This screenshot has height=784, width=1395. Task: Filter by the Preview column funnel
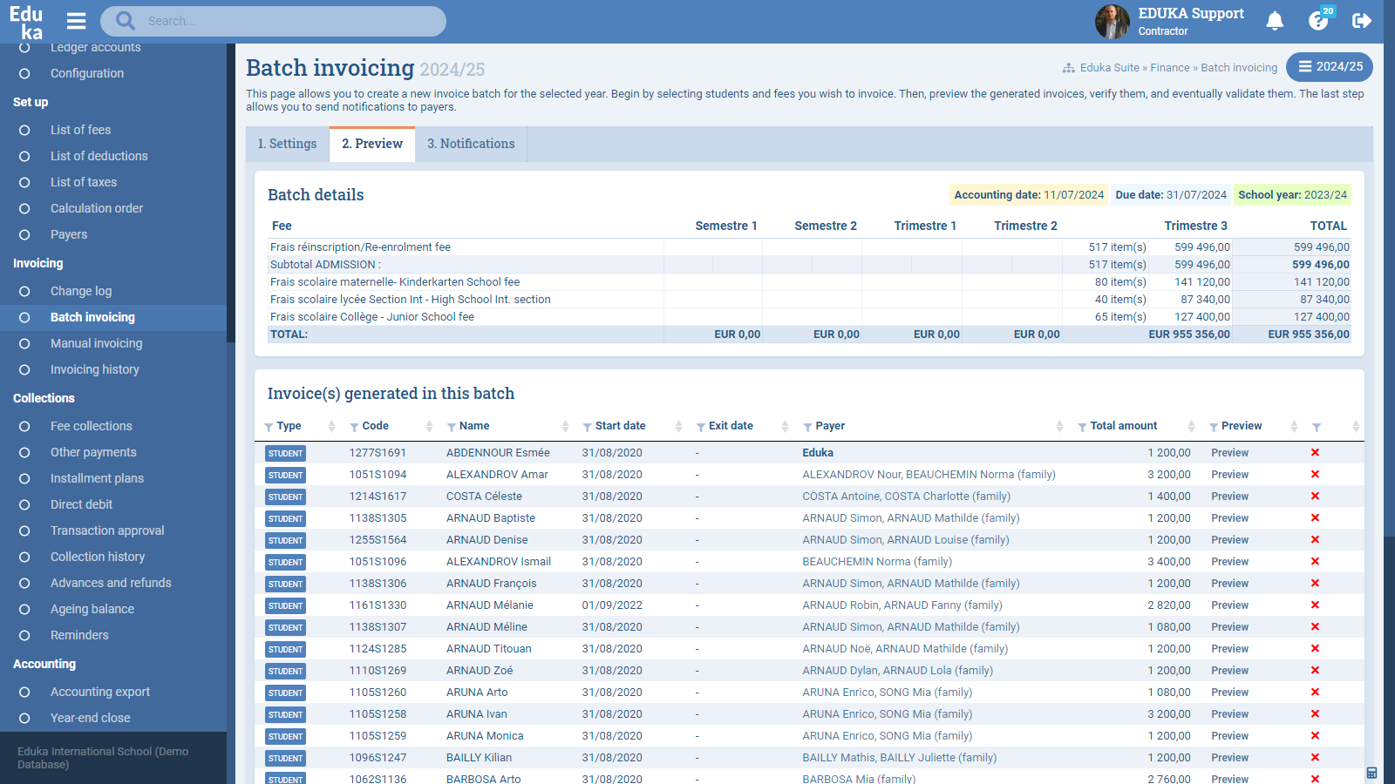click(1214, 427)
